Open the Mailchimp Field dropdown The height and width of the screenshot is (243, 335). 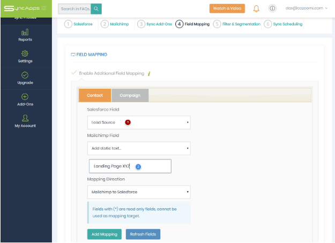click(x=139, y=148)
